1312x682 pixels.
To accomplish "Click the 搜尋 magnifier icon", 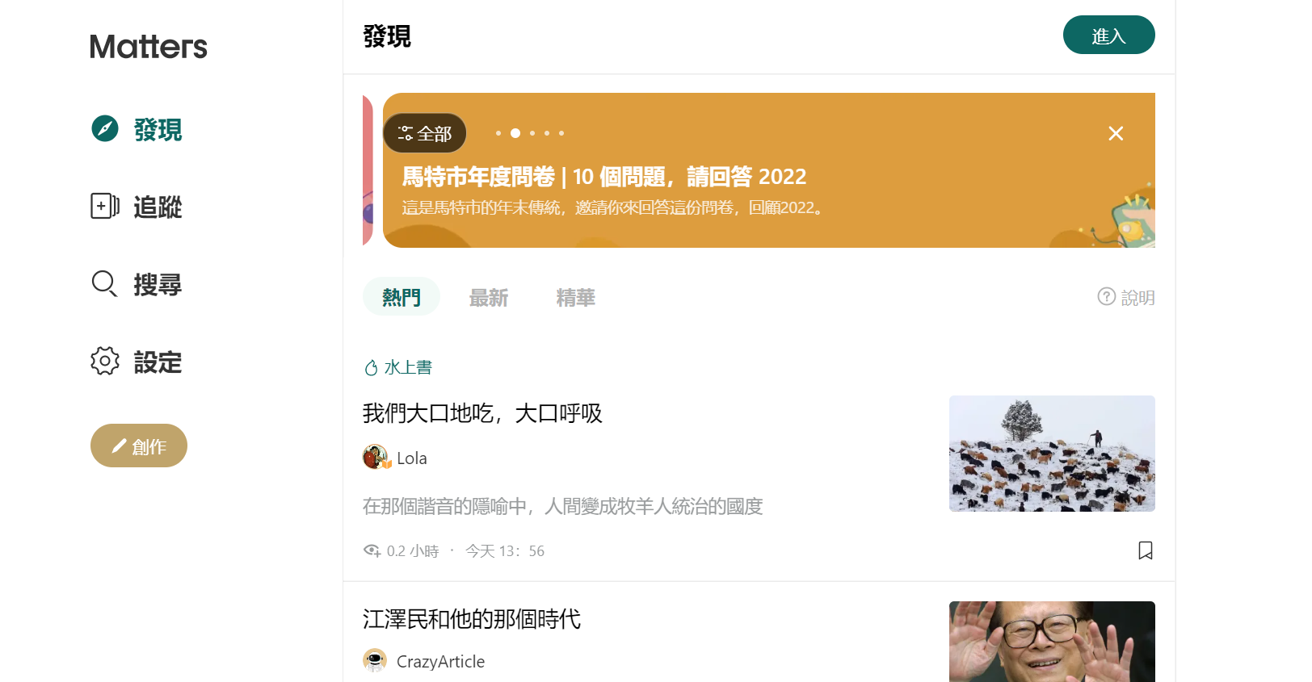I will (105, 283).
